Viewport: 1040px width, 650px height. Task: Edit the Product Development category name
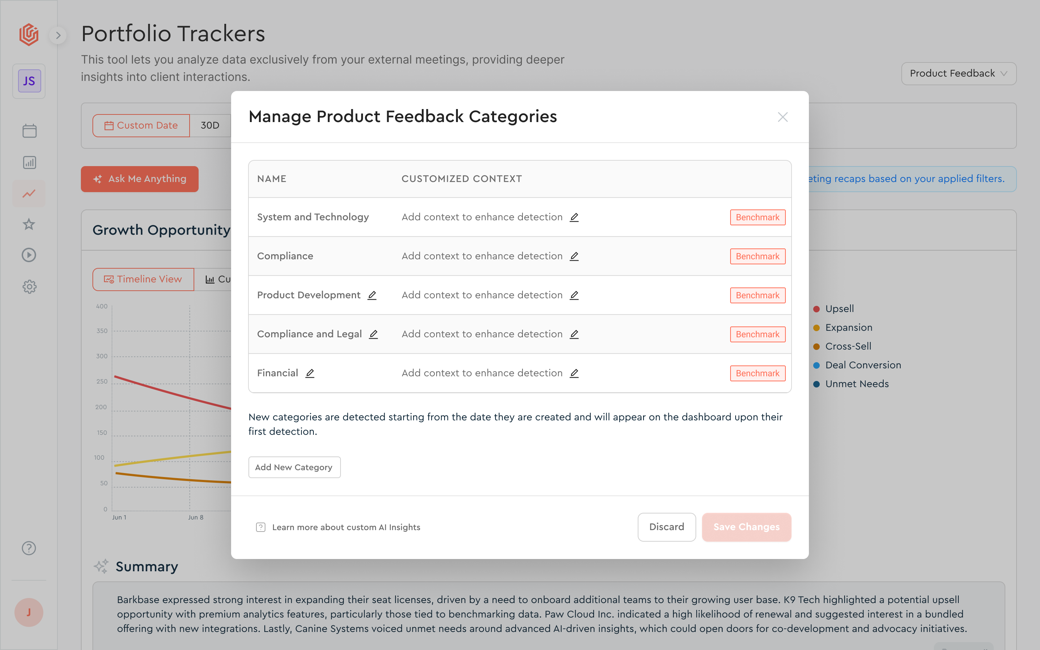372,295
